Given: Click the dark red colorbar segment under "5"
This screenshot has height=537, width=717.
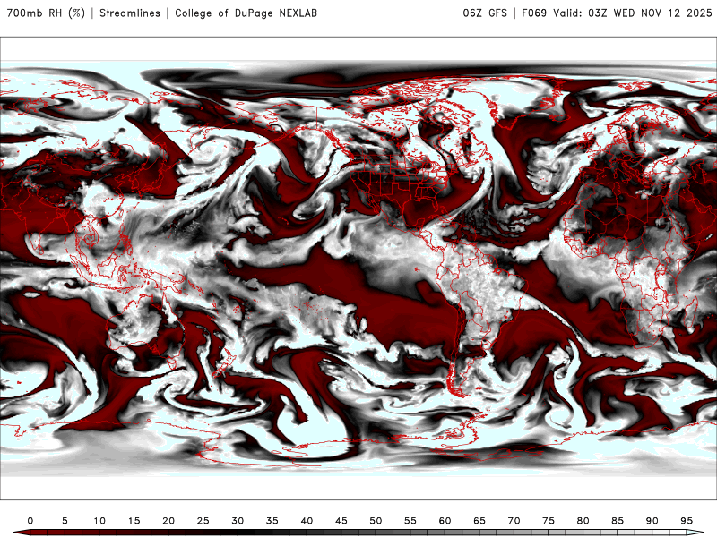Looking at the screenshot, I should (65, 533).
